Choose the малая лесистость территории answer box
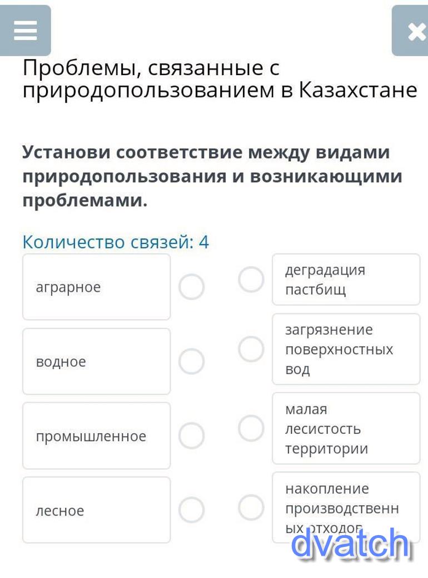 click(346, 428)
